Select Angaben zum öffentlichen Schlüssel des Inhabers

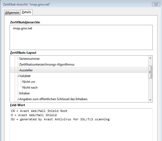(x=53, y=99)
